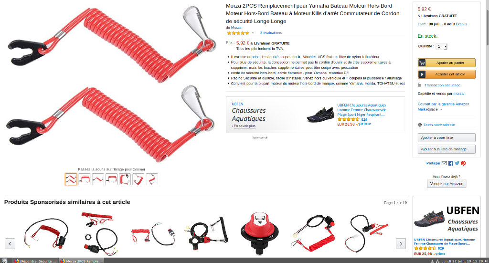Viewport: 489px width, 263px height.
Task: Open the 2 évaluations reviews link
Action: (x=271, y=33)
